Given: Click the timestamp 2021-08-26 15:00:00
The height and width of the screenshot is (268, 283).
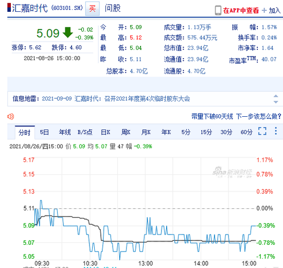Looking at the screenshot, I should [52, 58].
